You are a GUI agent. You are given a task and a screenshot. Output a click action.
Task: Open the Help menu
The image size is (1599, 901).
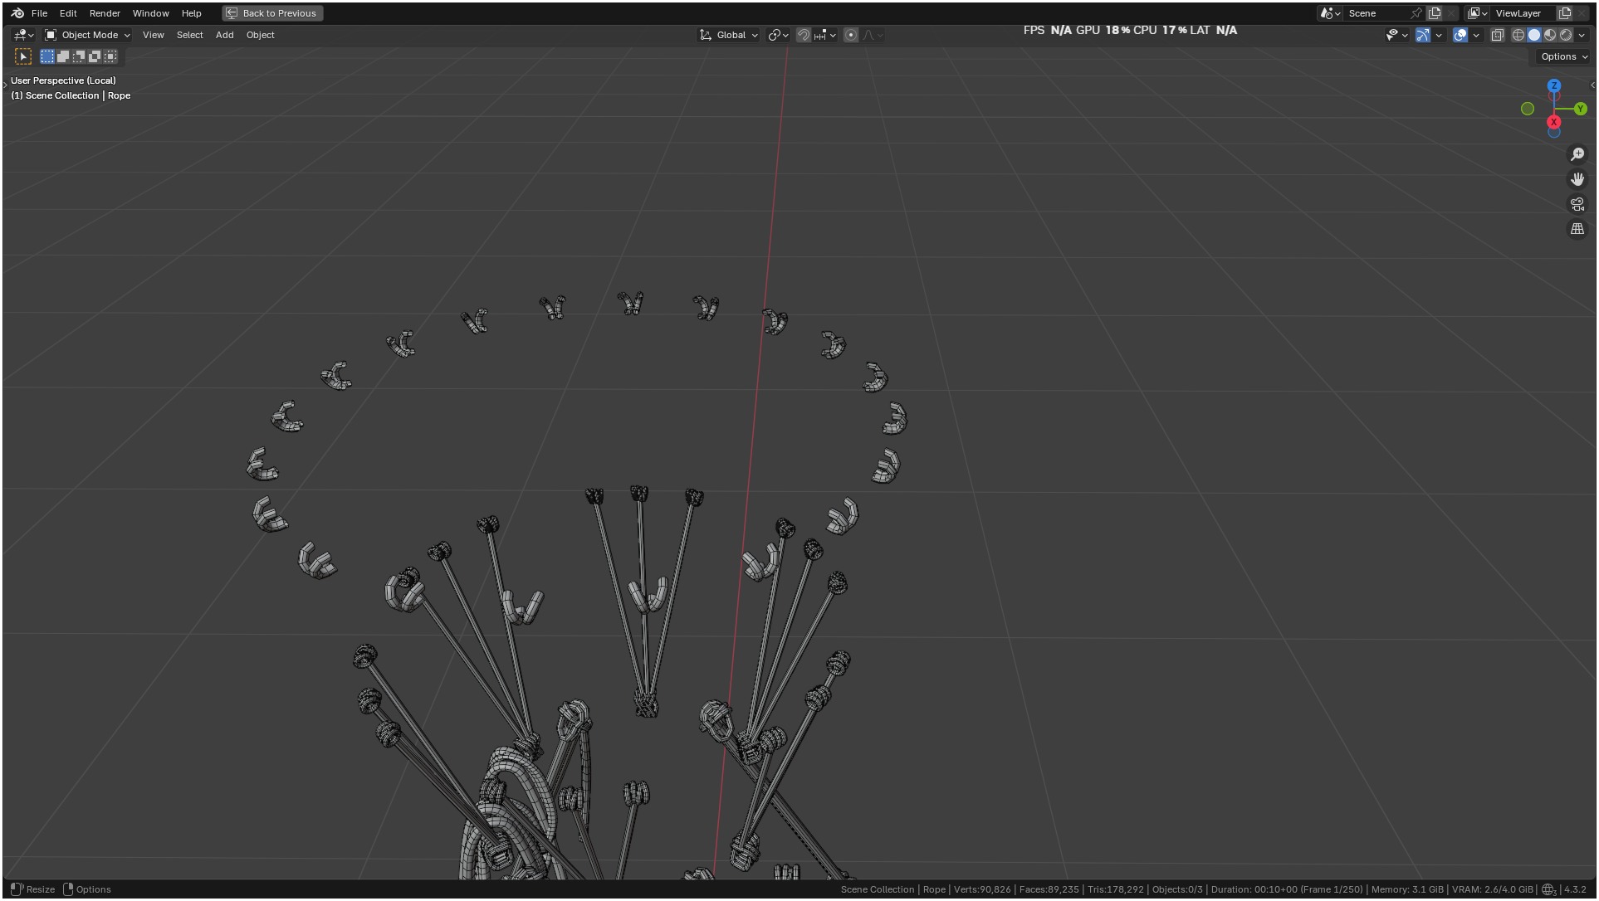click(x=191, y=13)
